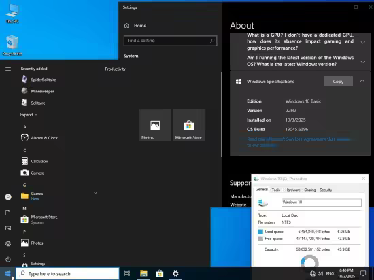
Task: Open Microsoft Store in app list
Action: (39, 220)
